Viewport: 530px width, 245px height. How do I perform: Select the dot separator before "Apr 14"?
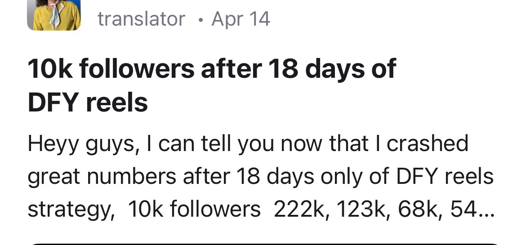(x=201, y=20)
